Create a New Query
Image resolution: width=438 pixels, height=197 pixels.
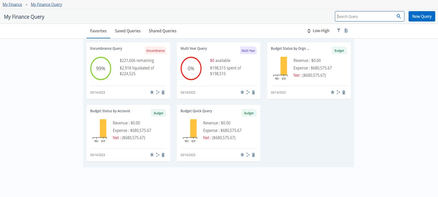[x=422, y=17]
